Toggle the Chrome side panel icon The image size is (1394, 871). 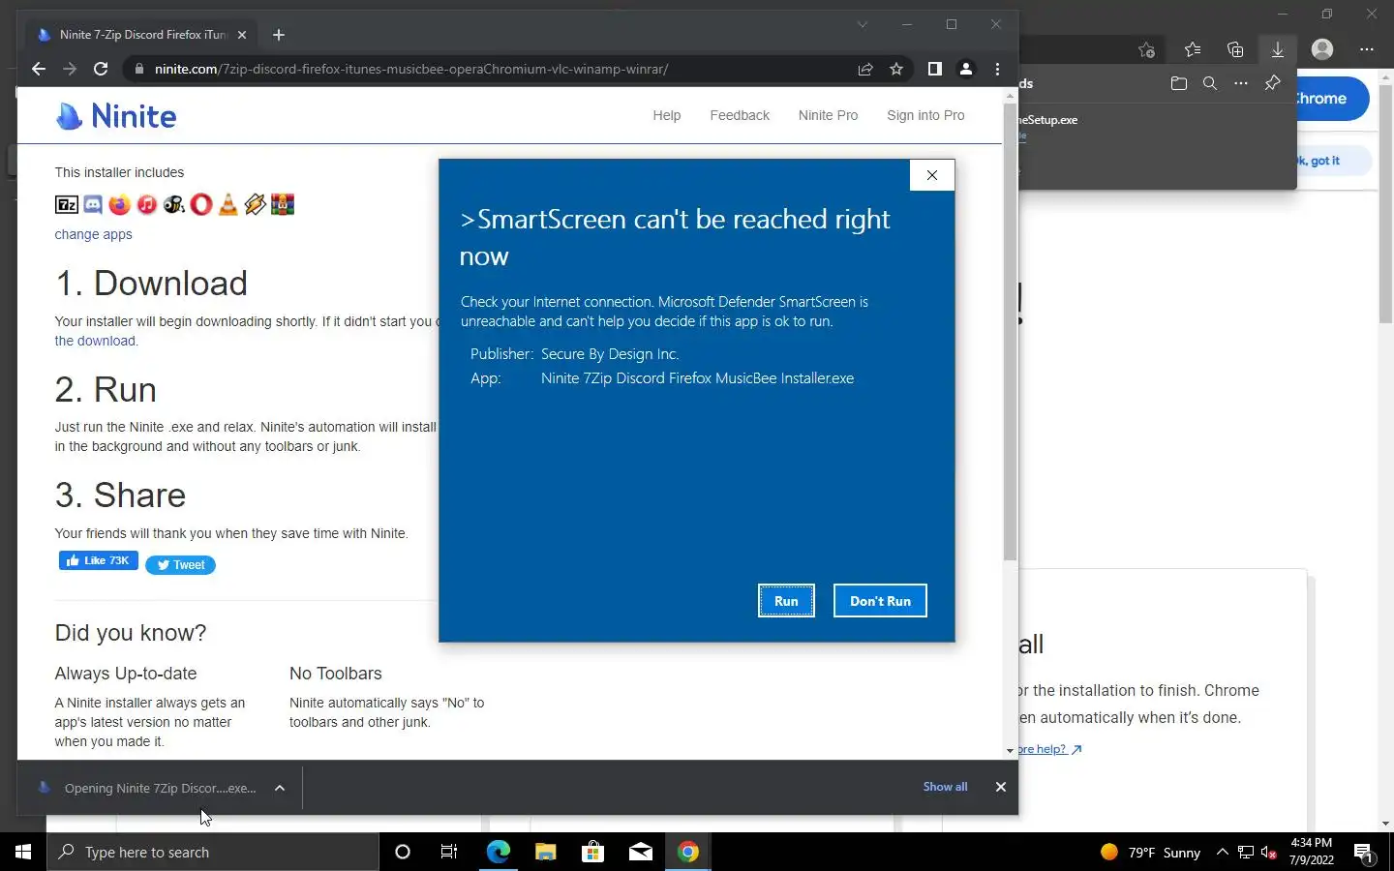pos(934,69)
